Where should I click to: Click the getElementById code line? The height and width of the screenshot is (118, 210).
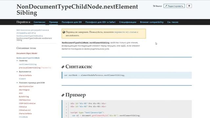coord(106,115)
